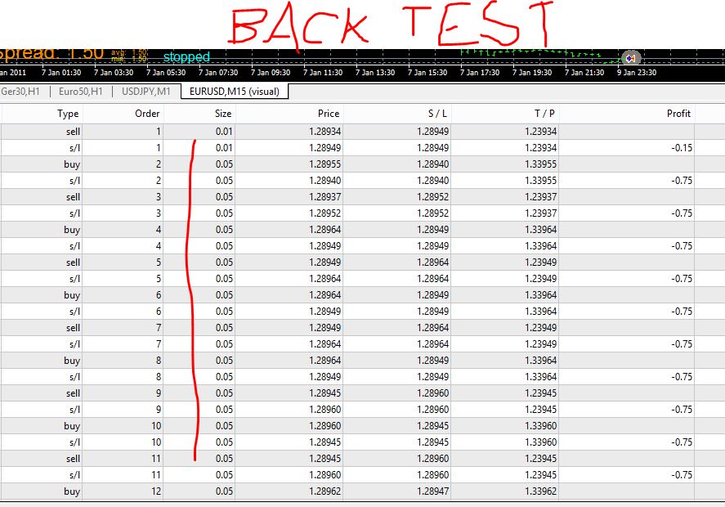Click the 'stopped' status label on chart
The image size is (725, 507).
pos(186,57)
